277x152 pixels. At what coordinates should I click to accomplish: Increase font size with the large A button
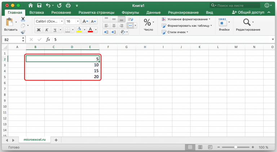click(x=85, y=21)
